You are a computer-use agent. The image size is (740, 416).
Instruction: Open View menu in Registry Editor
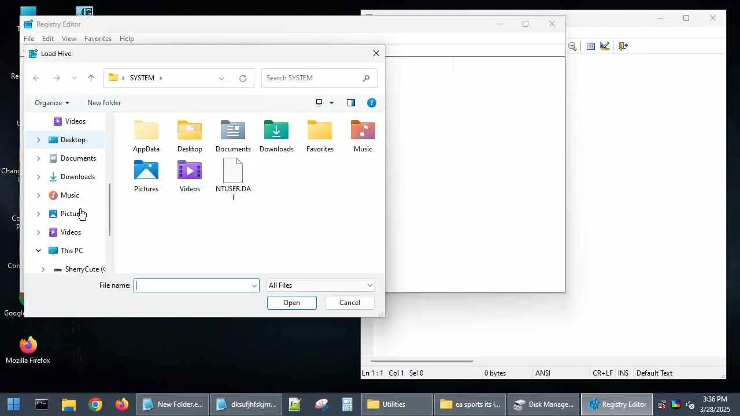(69, 39)
